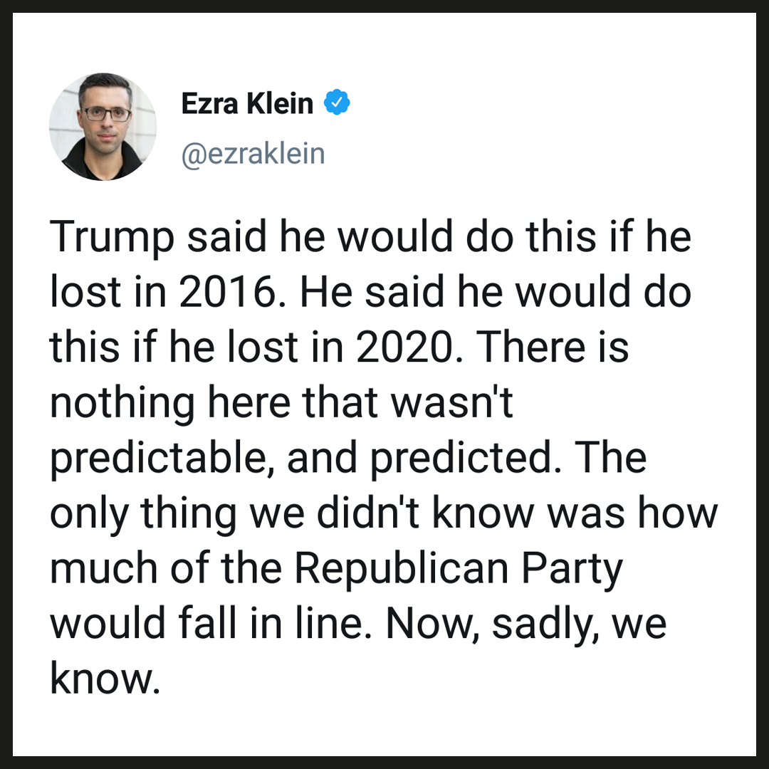Click the final word know. of the tweet
This screenshot has width=769, height=769.
click(x=105, y=679)
